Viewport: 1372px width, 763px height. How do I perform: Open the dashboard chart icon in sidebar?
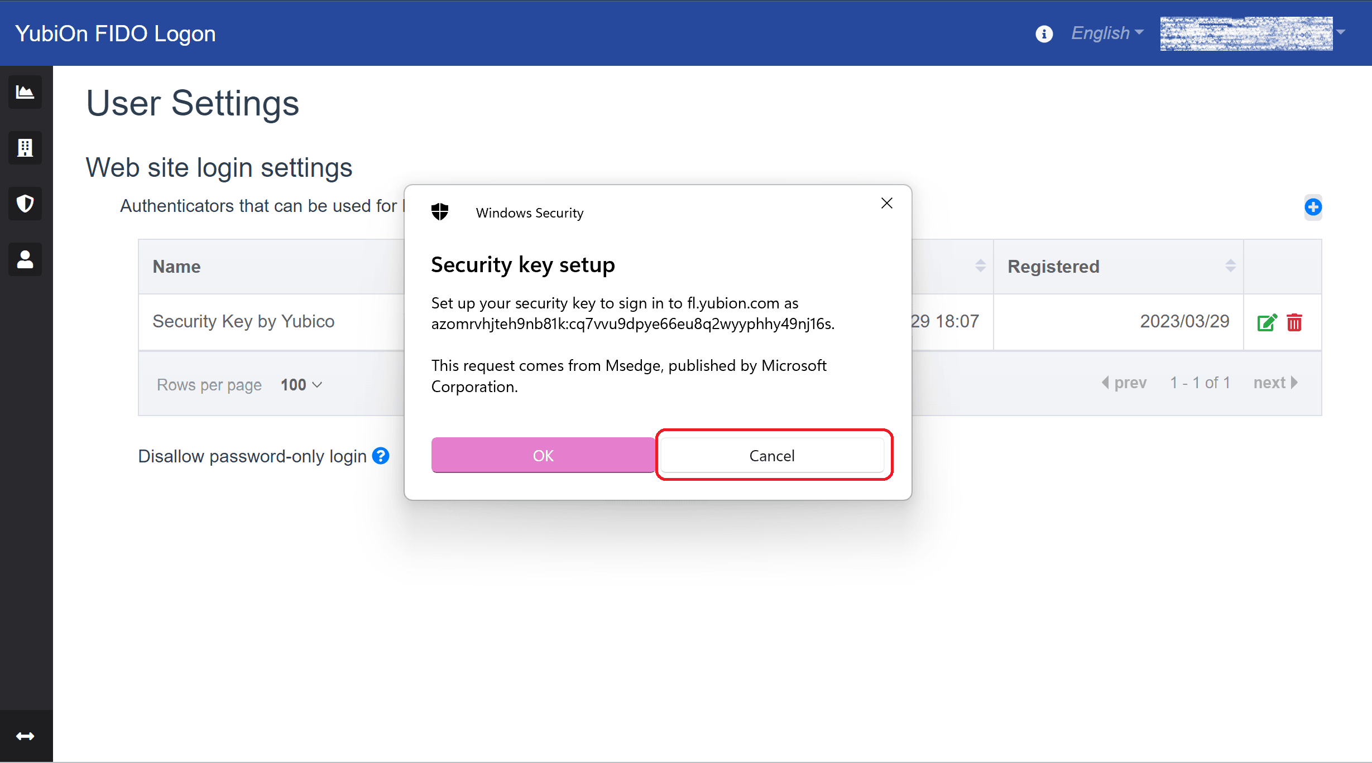[x=25, y=92]
